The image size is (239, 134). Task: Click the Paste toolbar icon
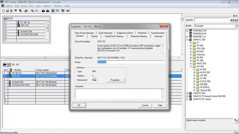pos(37,11)
